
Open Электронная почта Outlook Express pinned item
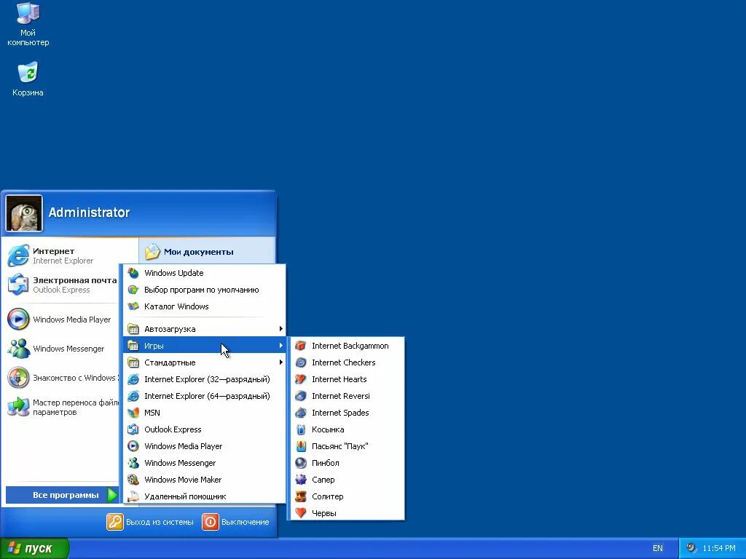pos(62,285)
